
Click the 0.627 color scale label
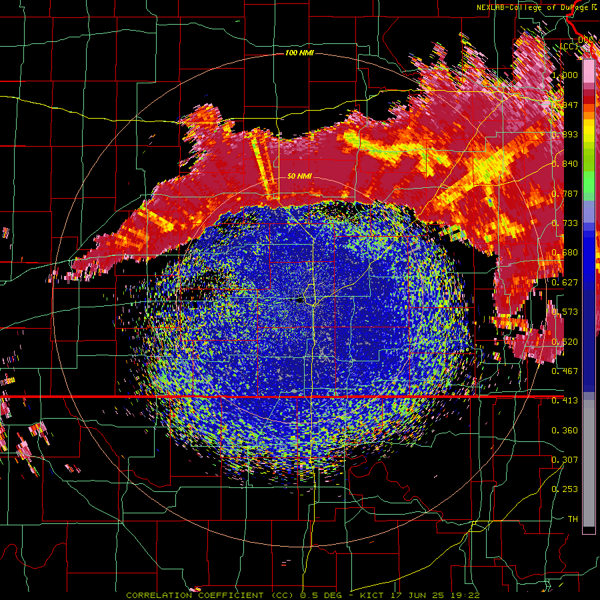click(565, 283)
